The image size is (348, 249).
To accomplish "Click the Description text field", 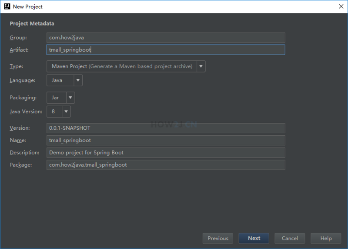I will coord(166,152).
